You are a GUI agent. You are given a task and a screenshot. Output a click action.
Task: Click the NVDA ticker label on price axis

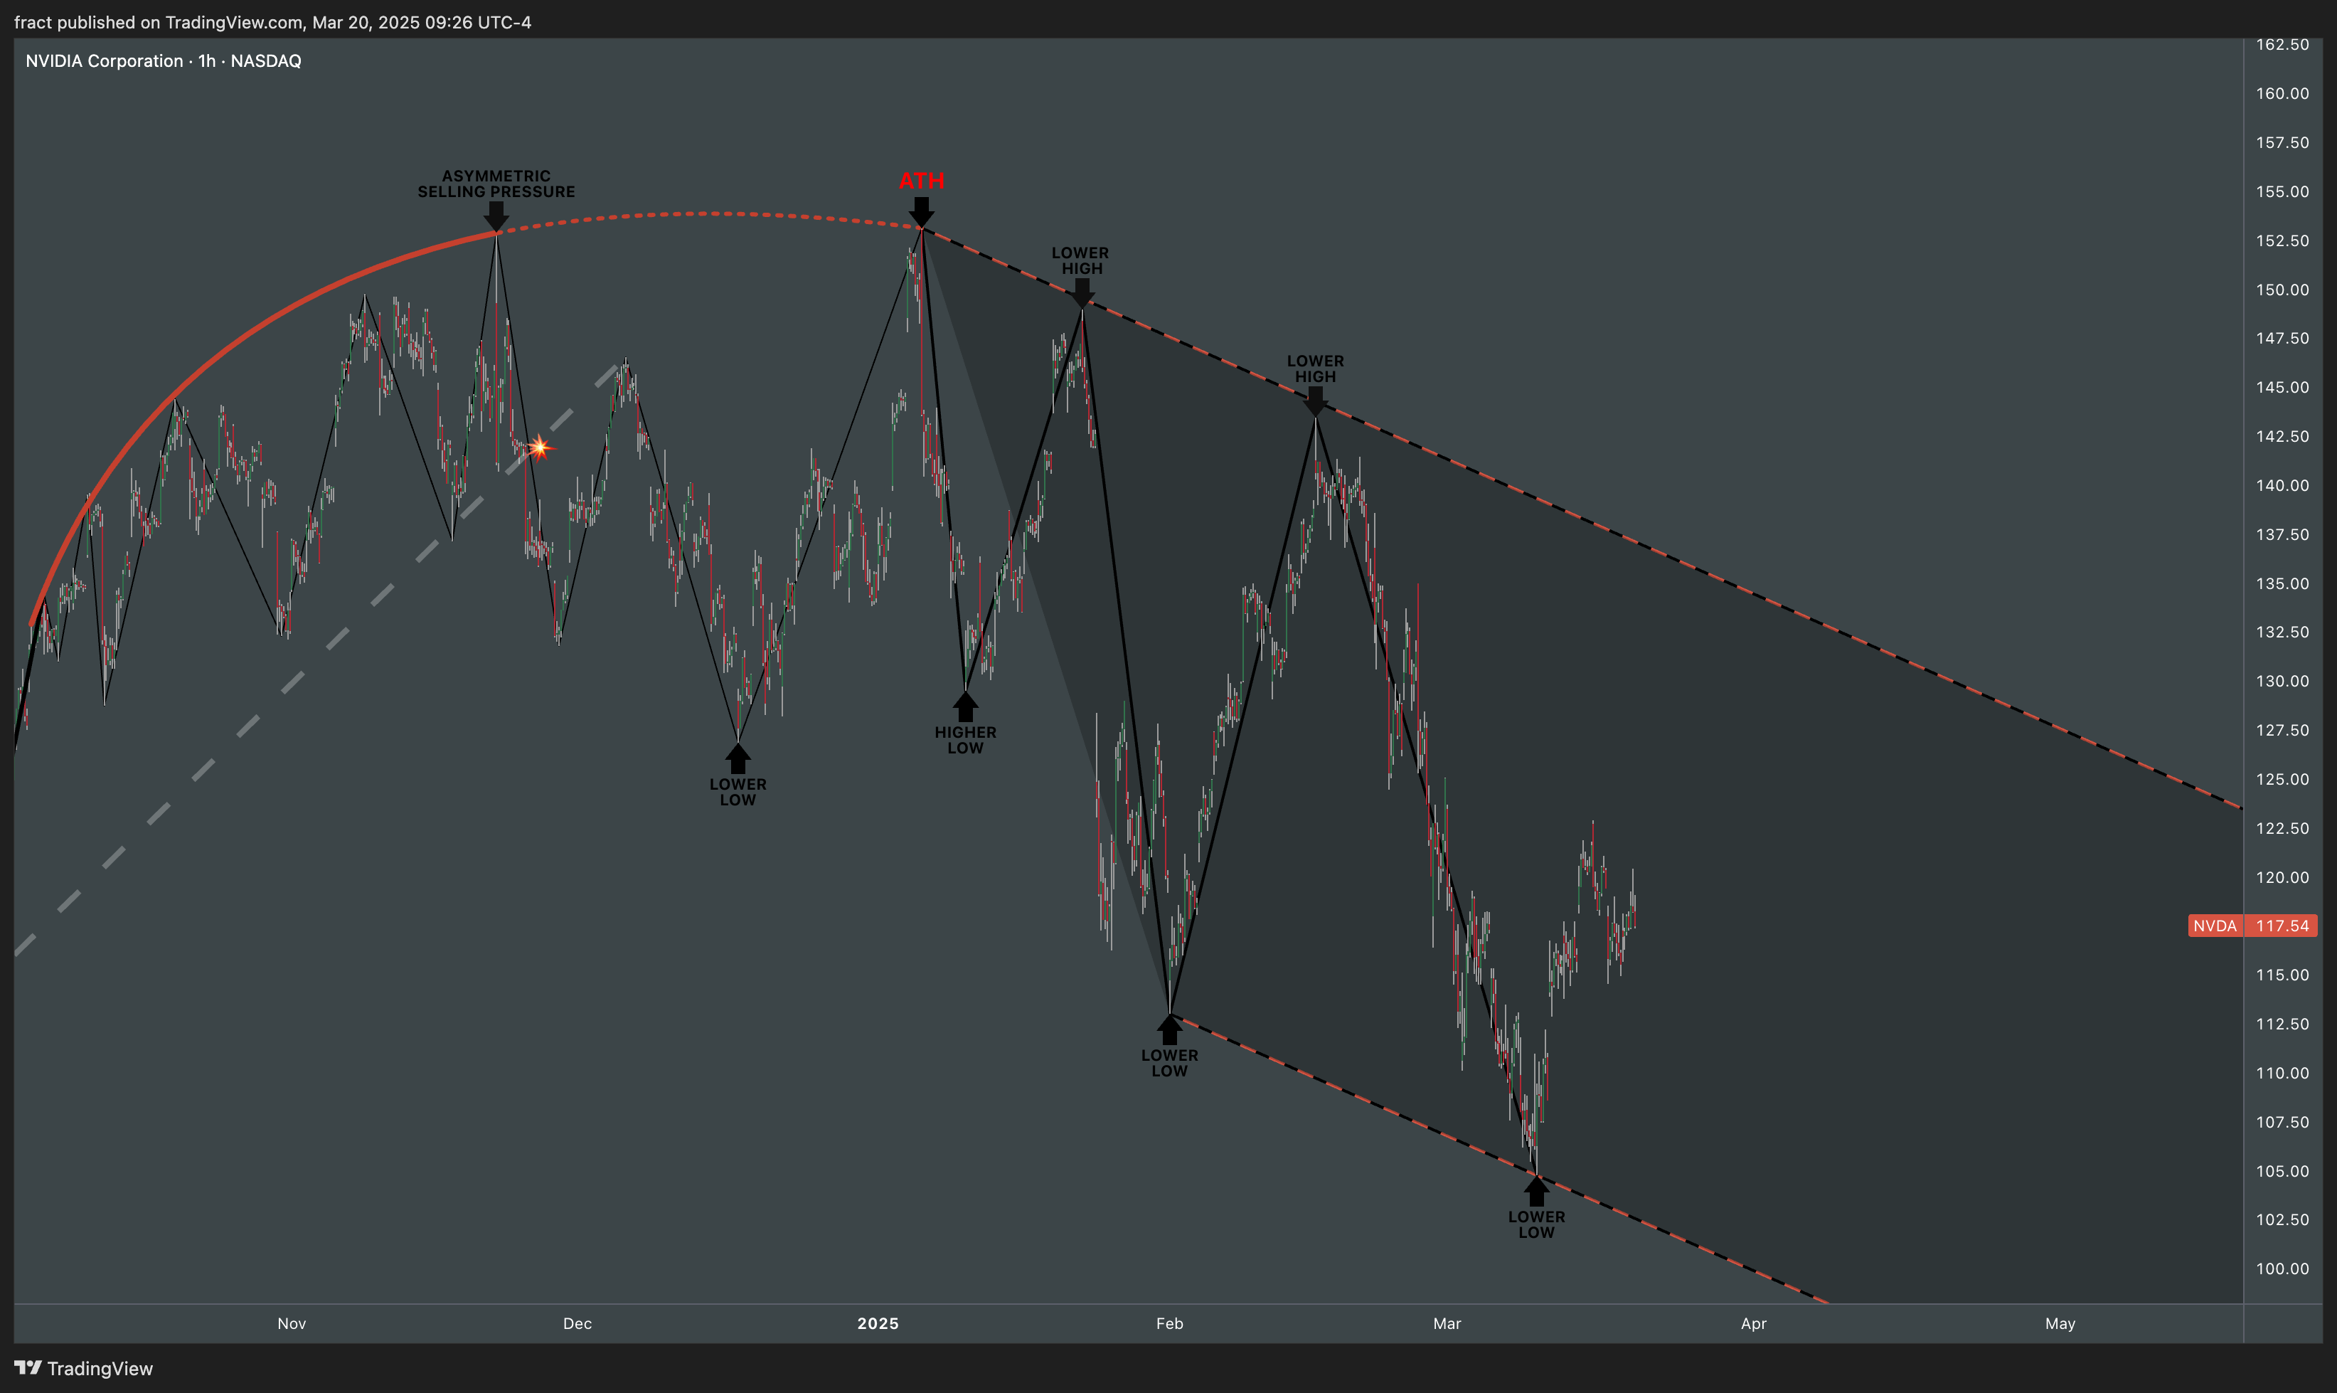[2215, 926]
